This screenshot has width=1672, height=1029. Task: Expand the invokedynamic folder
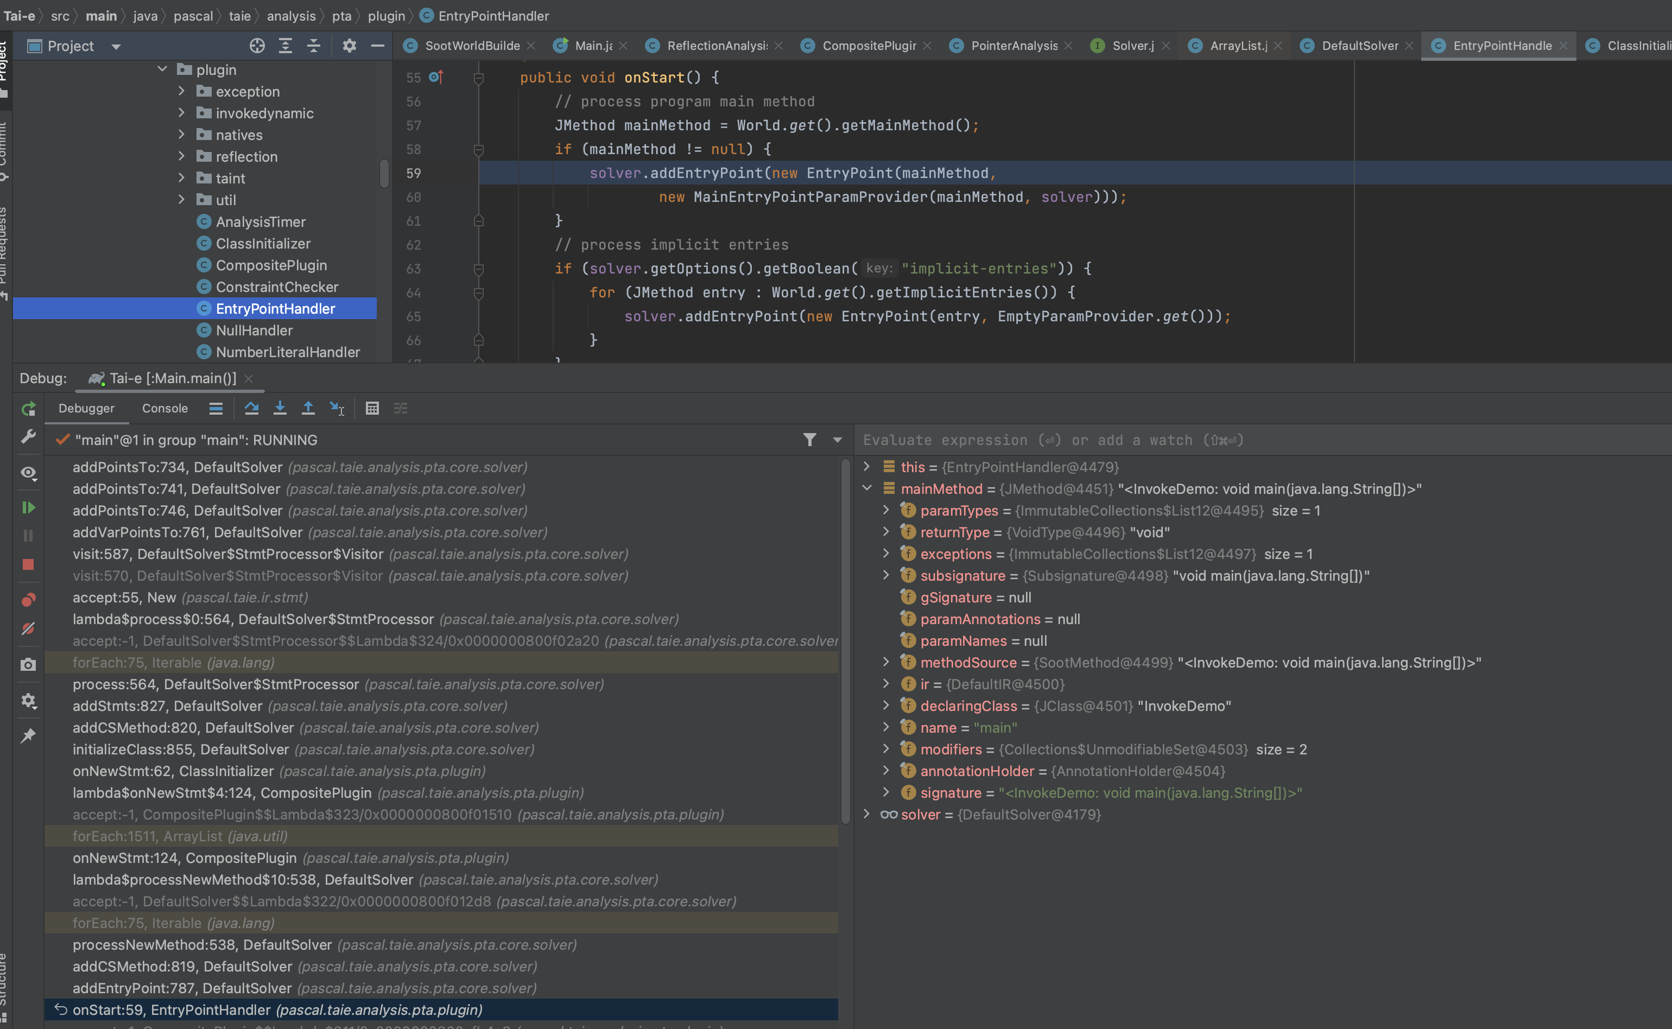click(181, 113)
